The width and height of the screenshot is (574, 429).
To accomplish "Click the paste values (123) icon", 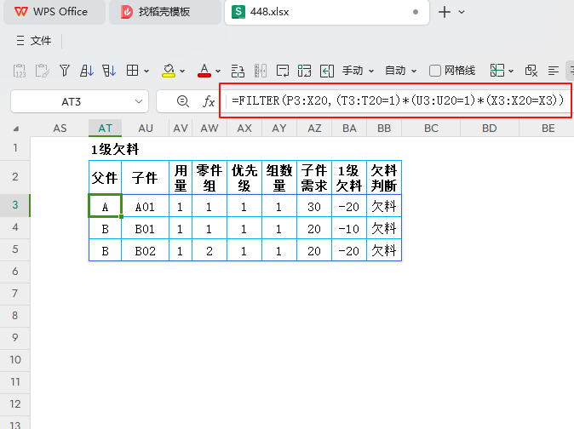I will [x=20, y=70].
